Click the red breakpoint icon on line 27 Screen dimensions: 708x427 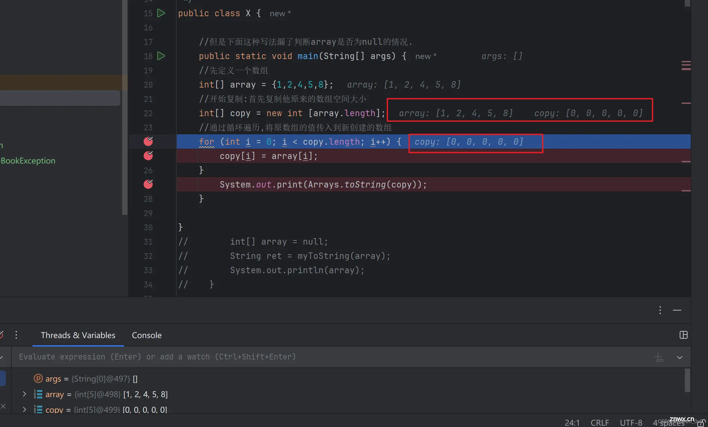pos(148,184)
